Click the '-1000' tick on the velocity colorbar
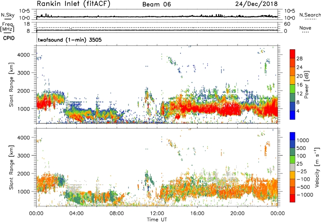The height and width of the screenshot is (222, 321). [x=305, y=195]
